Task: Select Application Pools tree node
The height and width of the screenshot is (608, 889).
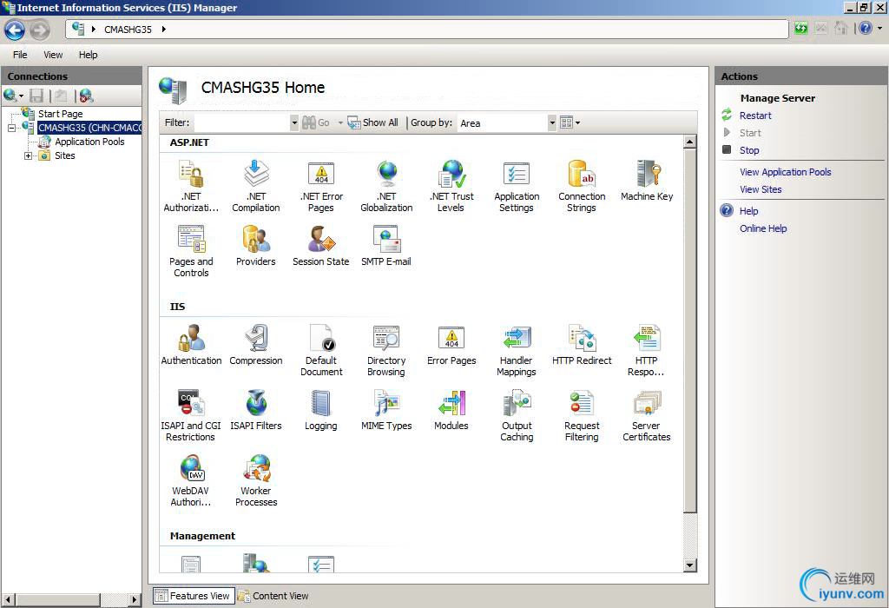Action: 89,142
